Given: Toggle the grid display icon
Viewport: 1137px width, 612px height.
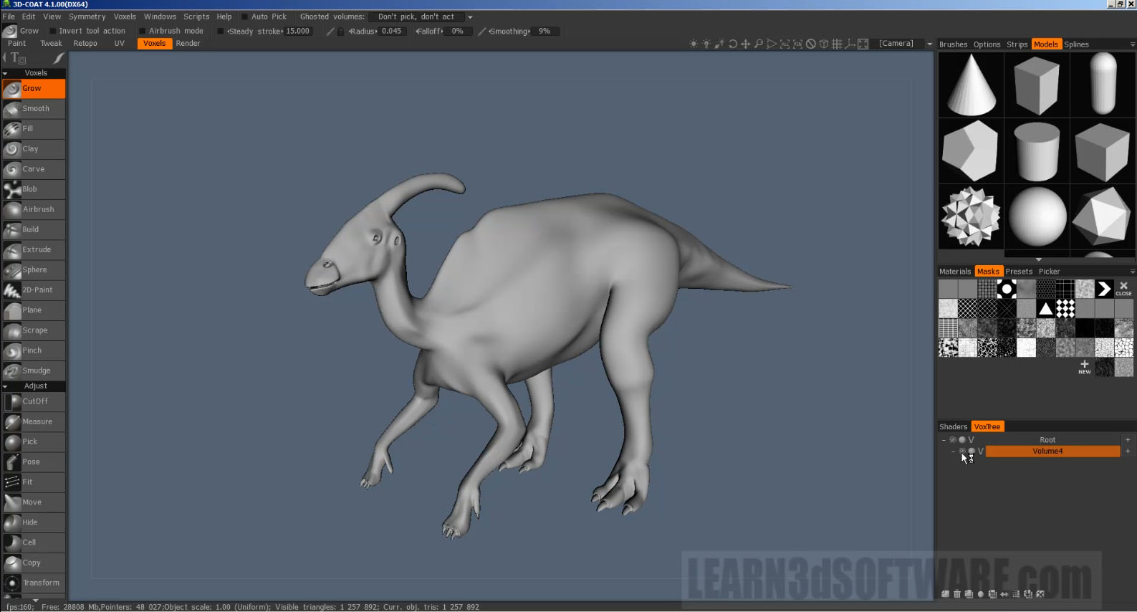Looking at the screenshot, I should coord(837,44).
